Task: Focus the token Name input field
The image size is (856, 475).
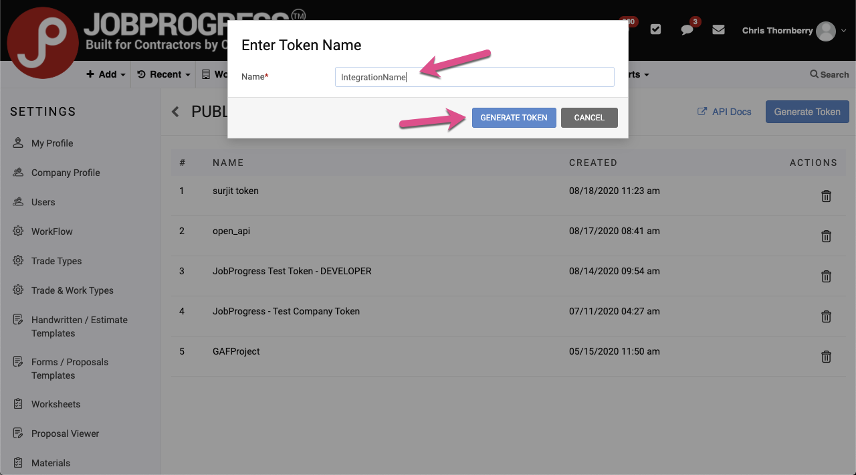Action: coord(474,77)
